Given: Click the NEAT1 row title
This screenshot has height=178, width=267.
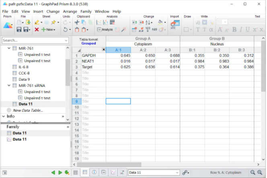Looking at the screenshot, I should pos(93,61).
